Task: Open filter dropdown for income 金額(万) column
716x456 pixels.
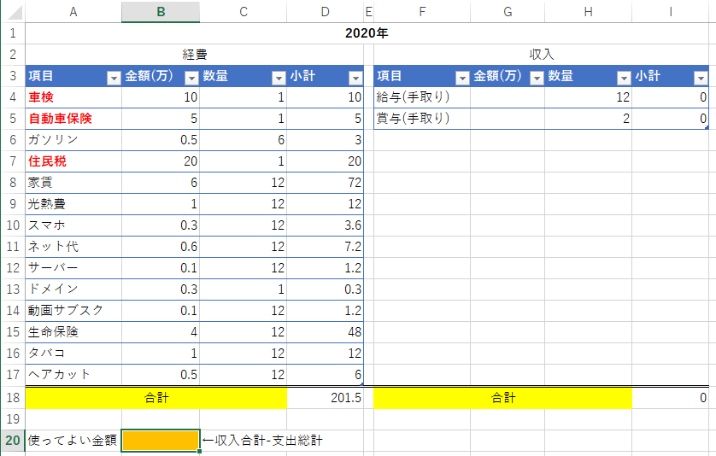Action: click(537, 79)
